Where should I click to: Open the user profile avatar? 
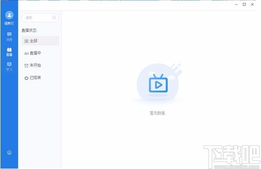click(9, 15)
